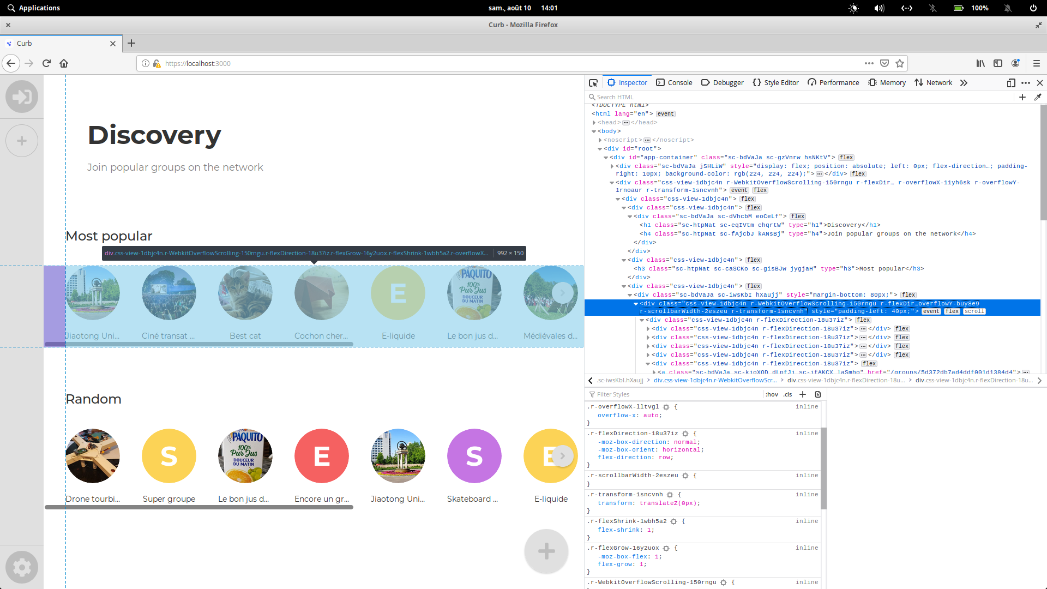Toggle print media simulation icon
Screen dimensions: 1047x589
pyautogui.click(x=818, y=394)
